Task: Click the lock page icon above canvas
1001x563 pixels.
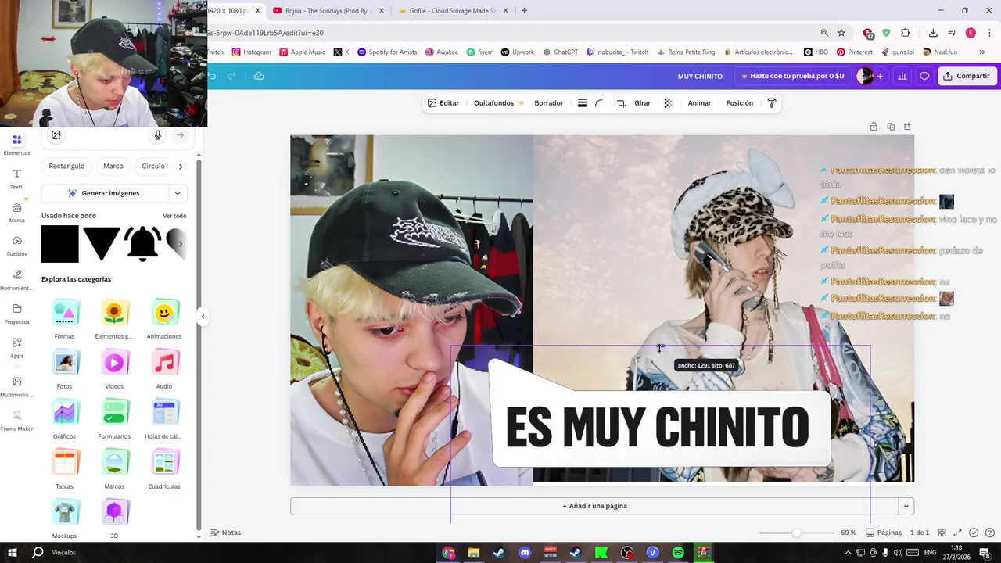Action: point(874,127)
